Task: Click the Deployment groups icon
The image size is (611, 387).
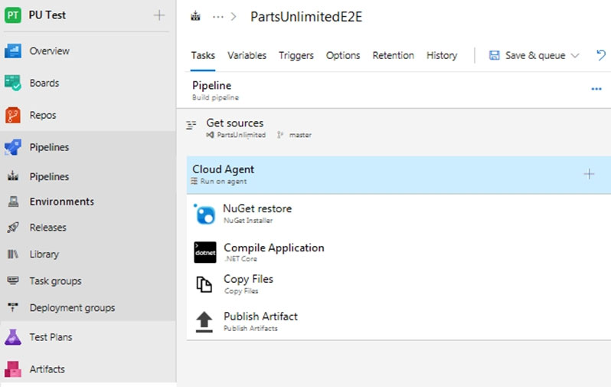Action: [13, 307]
